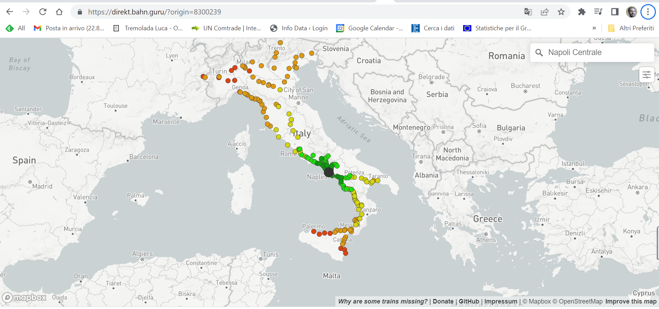Open the extensions puzzle icon
This screenshot has height=309, width=659.
pos(582,12)
